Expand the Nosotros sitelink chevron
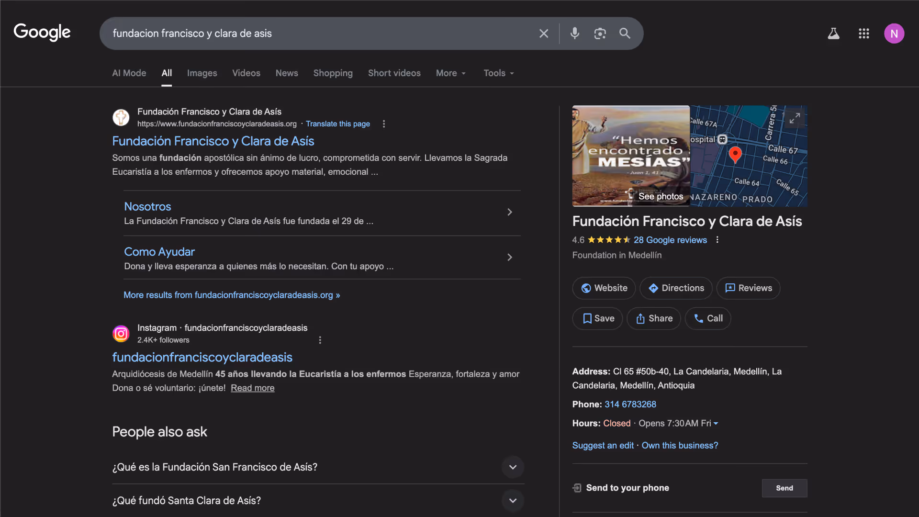The width and height of the screenshot is (919, 517). point(510,212)
